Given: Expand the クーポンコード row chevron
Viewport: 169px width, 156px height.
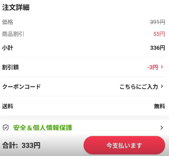Looking at the screenshot, I should click(162, 86).
